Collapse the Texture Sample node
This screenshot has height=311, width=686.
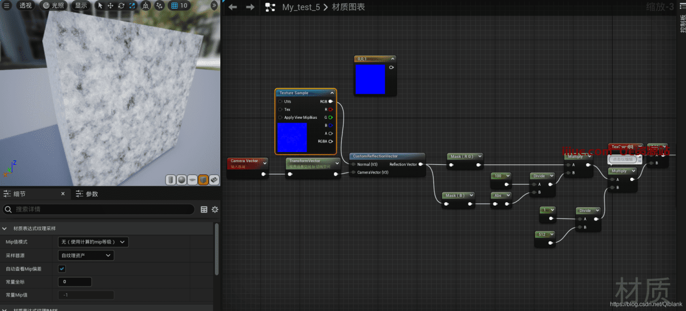[332, 93]
